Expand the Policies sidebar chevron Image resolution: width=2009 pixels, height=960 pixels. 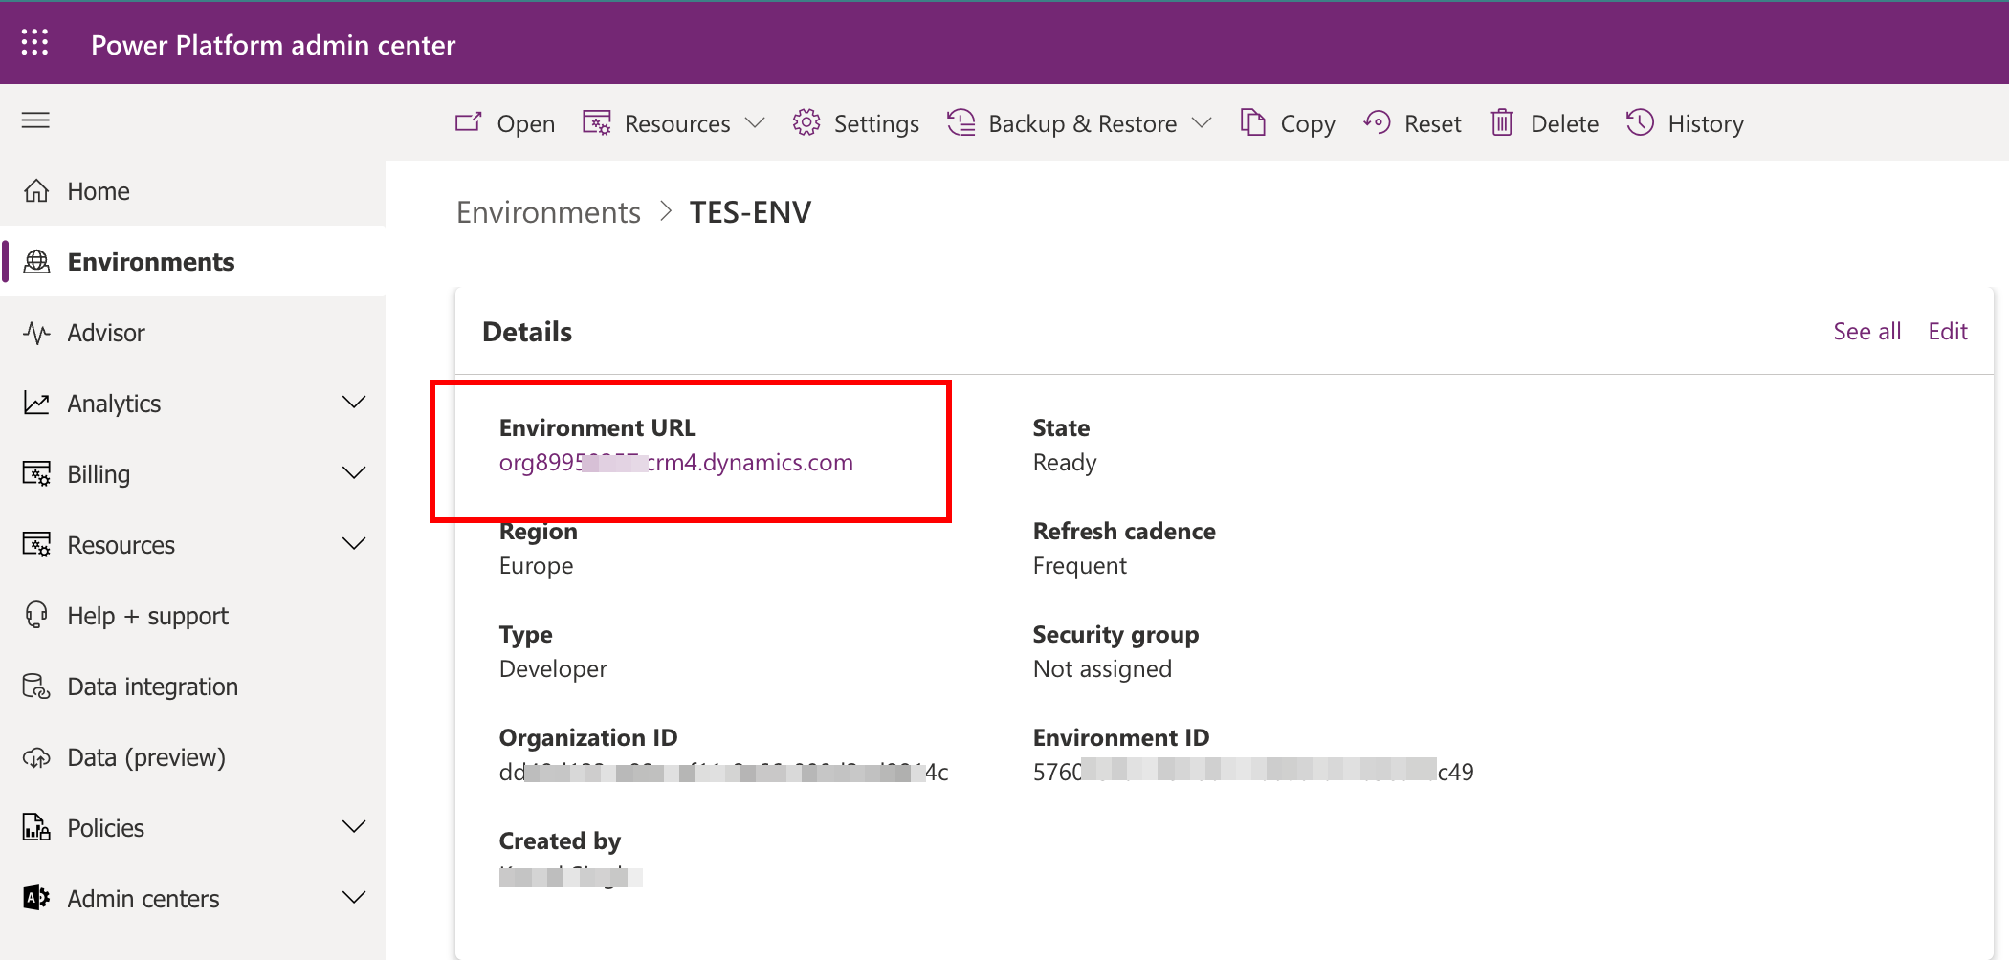click(x=354, y=826)
